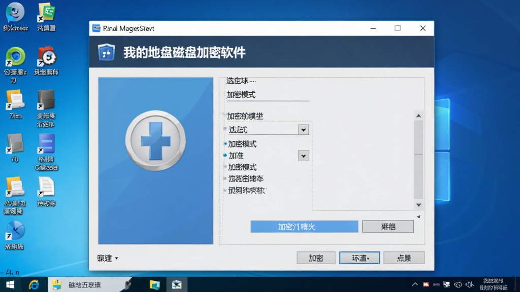The image size is (520, 292).
Task: Click the 加密的模… section label
Action: tap(245, 116)
